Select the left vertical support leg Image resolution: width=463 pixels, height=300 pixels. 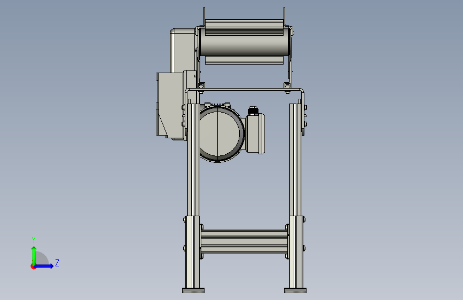tap(193, 195)
